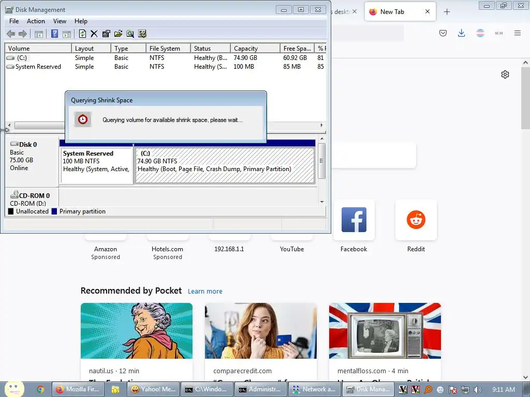Click the Explore magnifier toolbar icon
Image resolution: width=530 pixels, height=397 pixels.
point(130,34)
